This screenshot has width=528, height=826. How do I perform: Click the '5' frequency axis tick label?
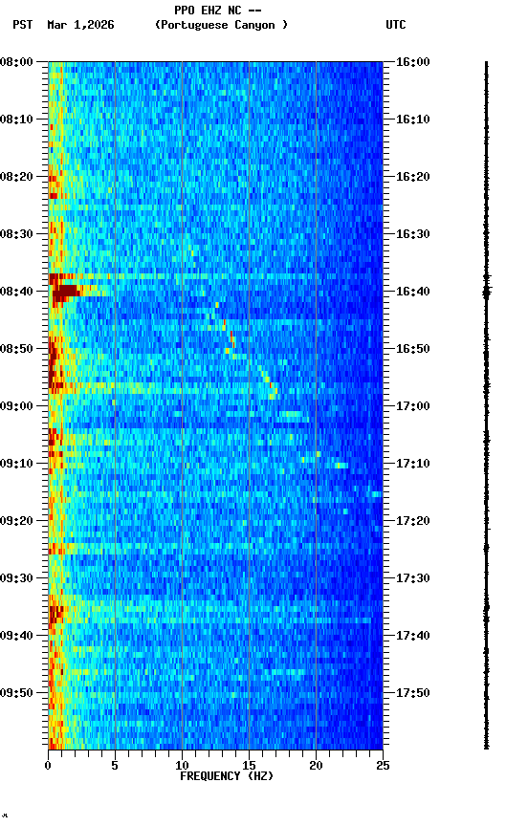(115, 766)
